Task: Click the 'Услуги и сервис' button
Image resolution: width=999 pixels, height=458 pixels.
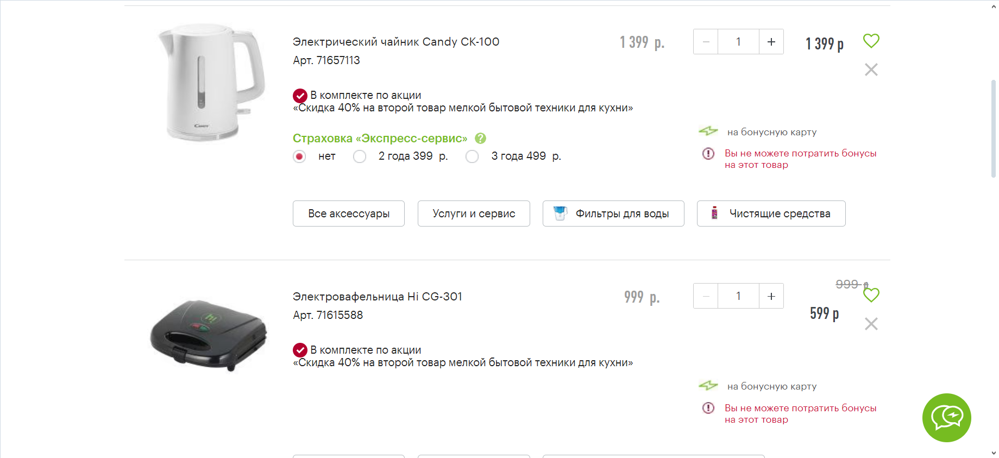Action: [473, 214]
